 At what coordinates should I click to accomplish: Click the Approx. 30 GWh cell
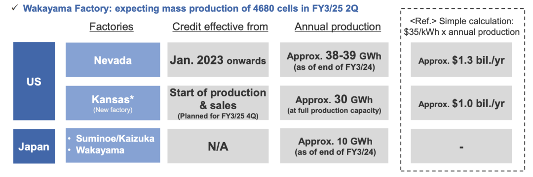click(334, 103)
